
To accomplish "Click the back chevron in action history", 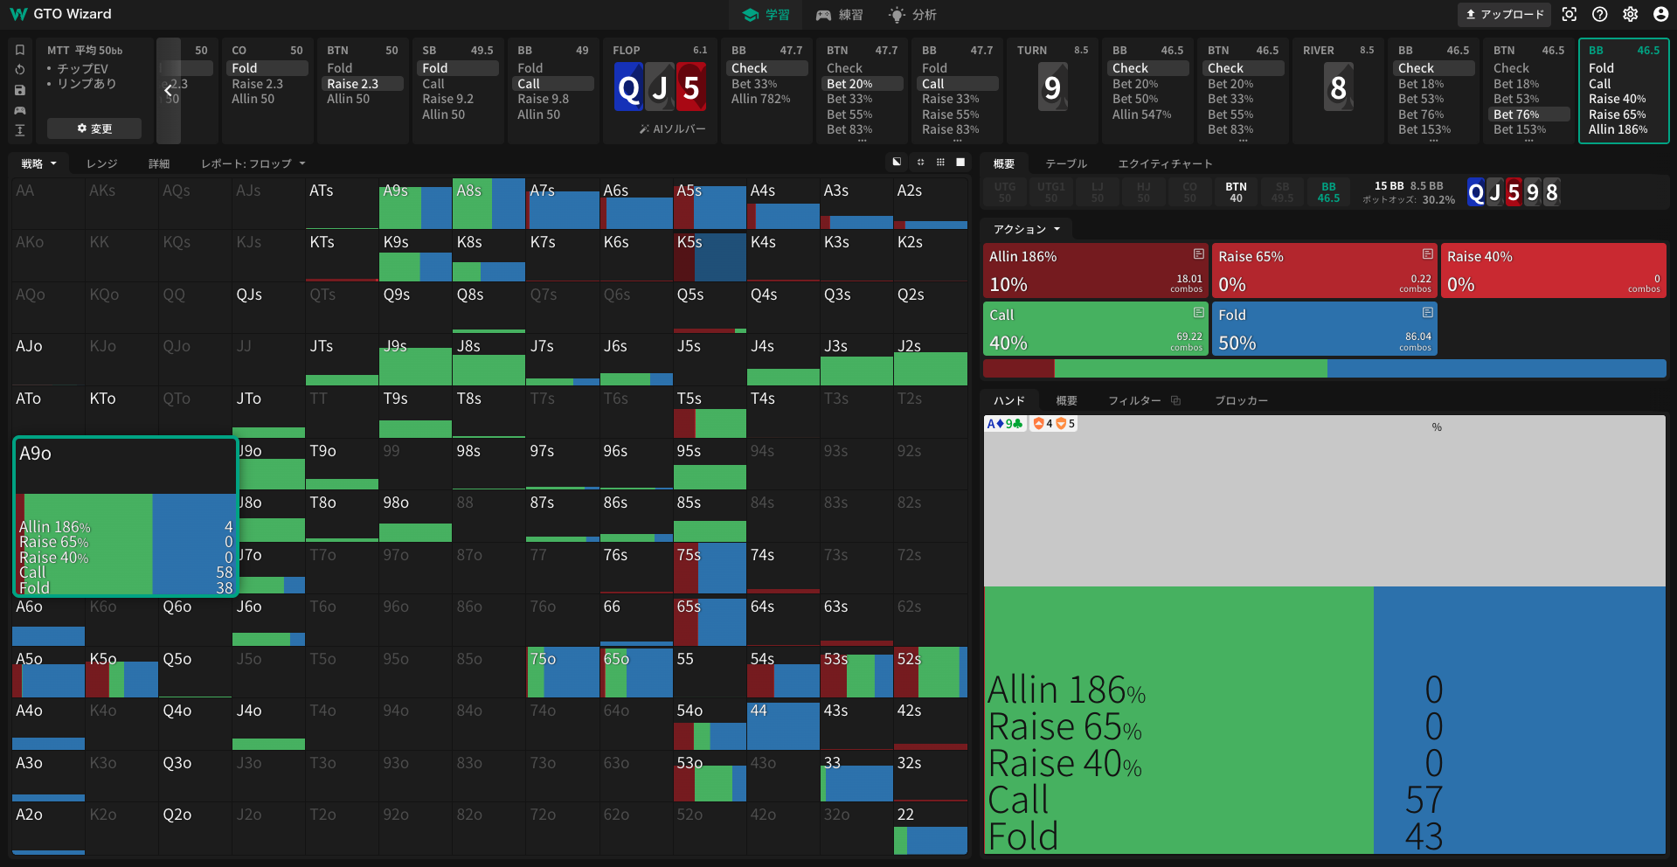I will (x=169, y=90).
